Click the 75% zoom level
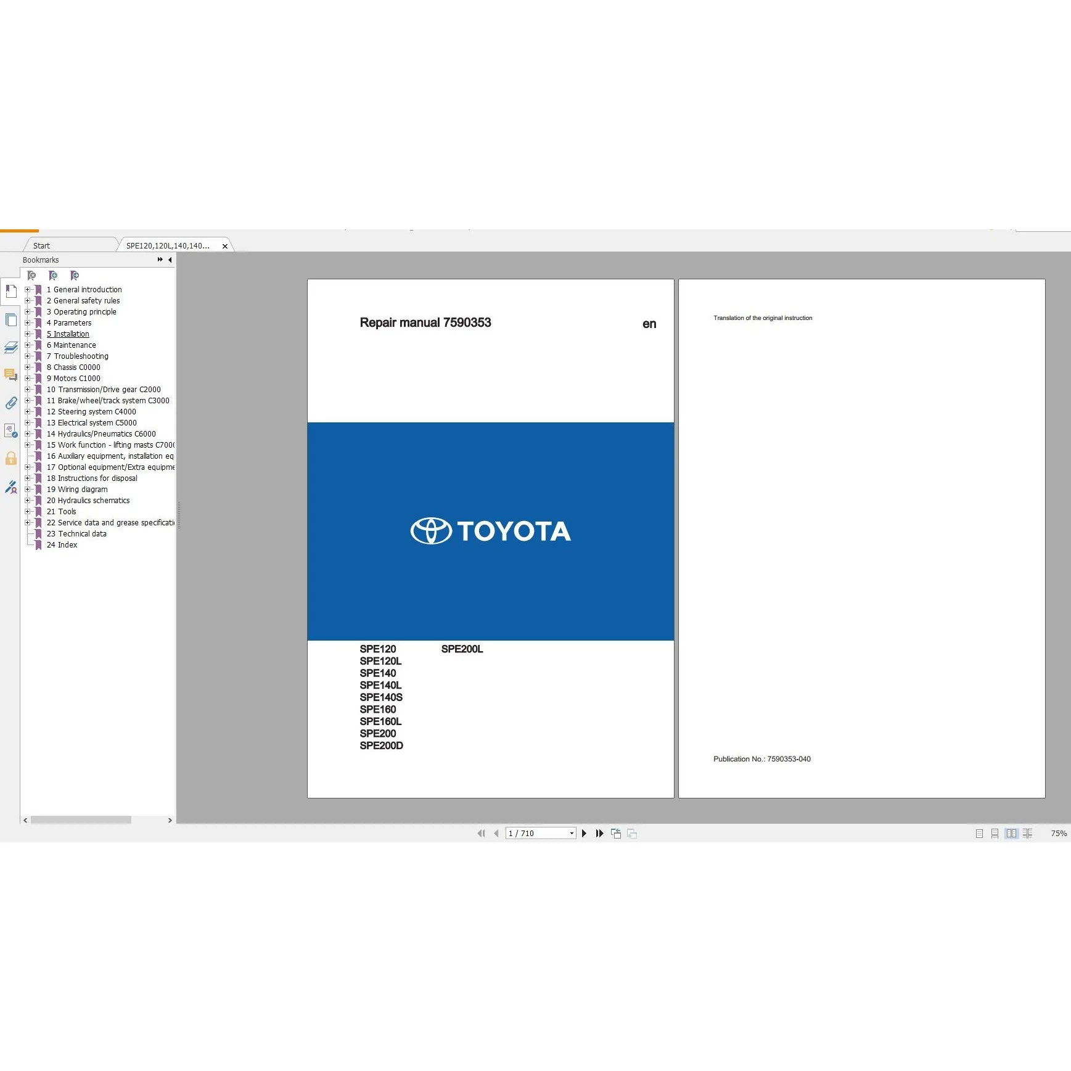This screenshot has width=1071, height=1071. 1059,833
